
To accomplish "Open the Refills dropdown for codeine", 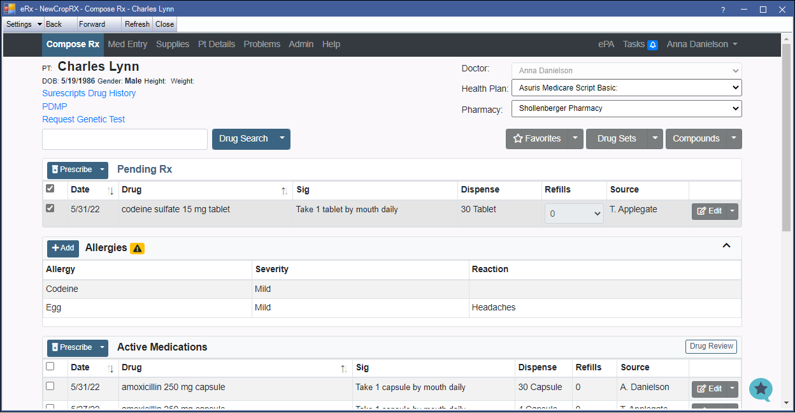I will click(x=574, y=214).
